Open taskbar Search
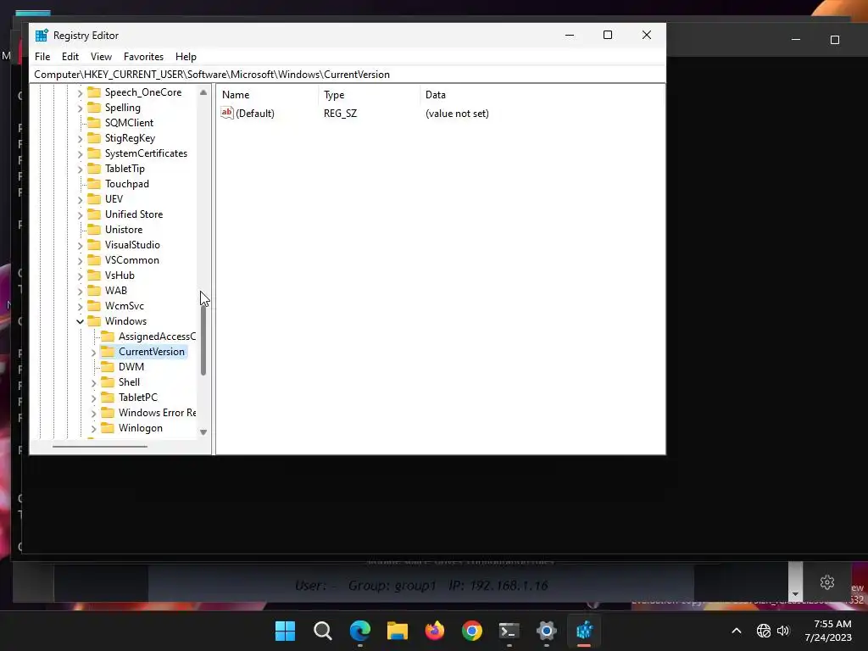This screenshot has width=868, height=651. [x=322, y=631]
